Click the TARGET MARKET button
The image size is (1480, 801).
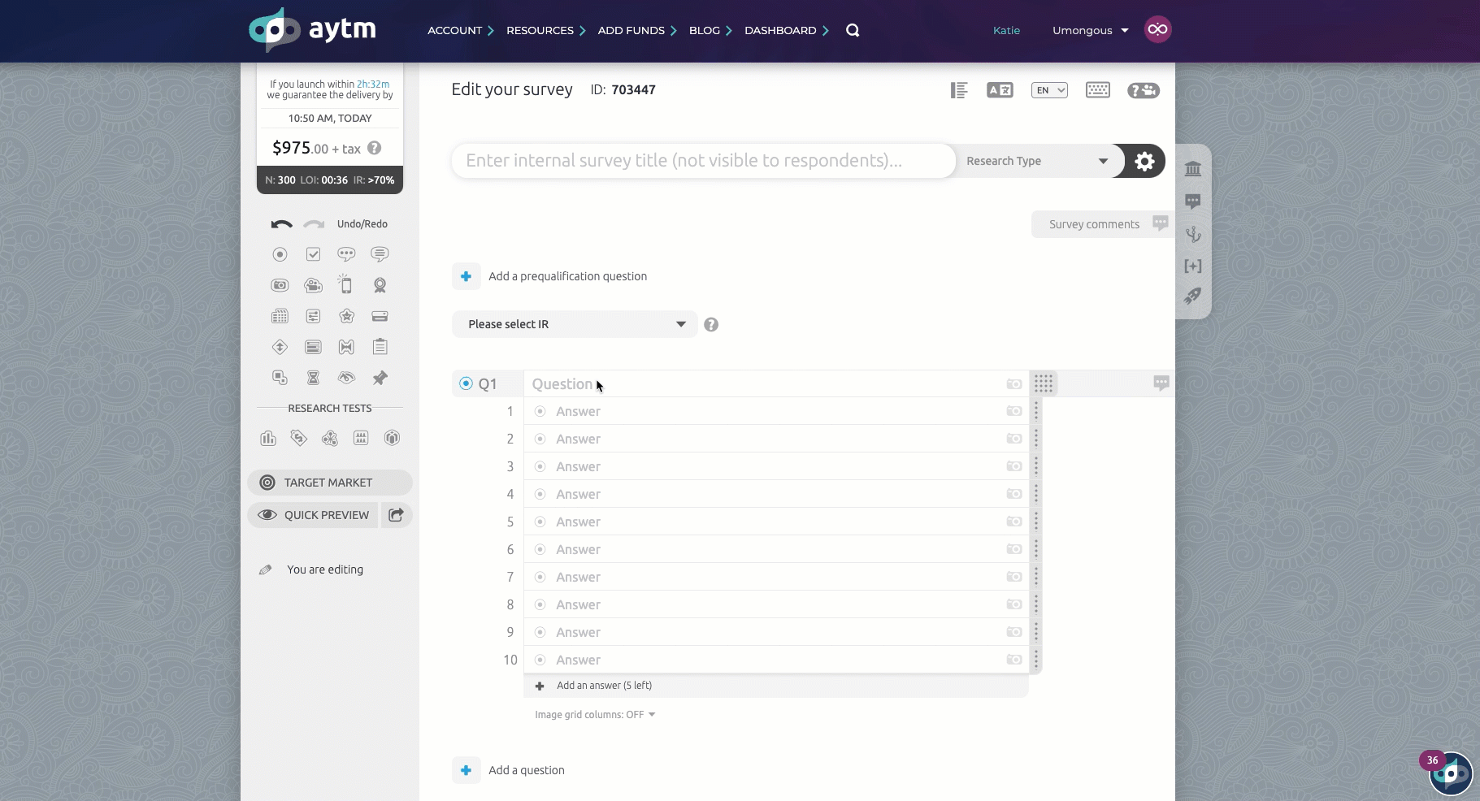[329, 483]
